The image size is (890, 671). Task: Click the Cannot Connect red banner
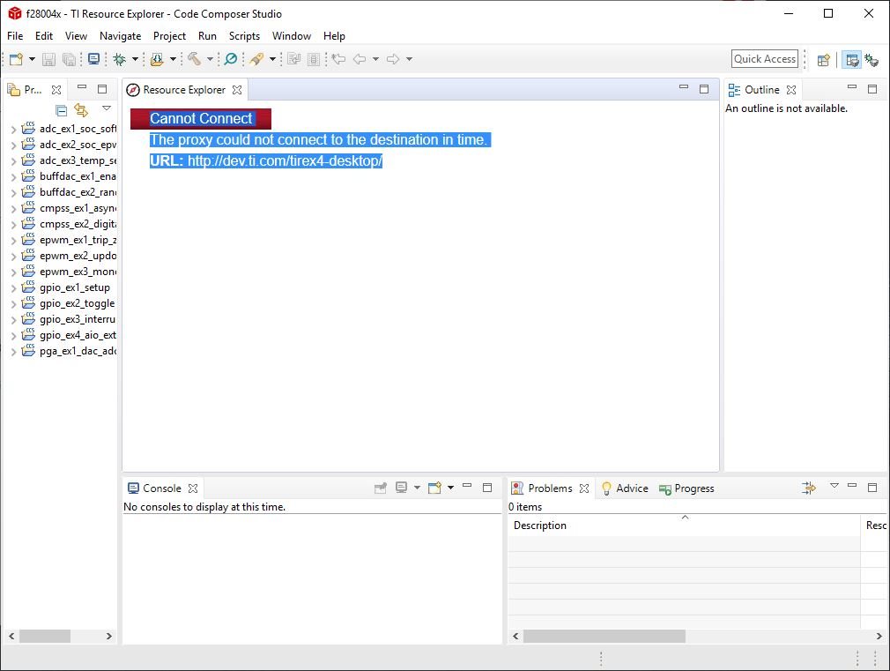tap(200, 119)
